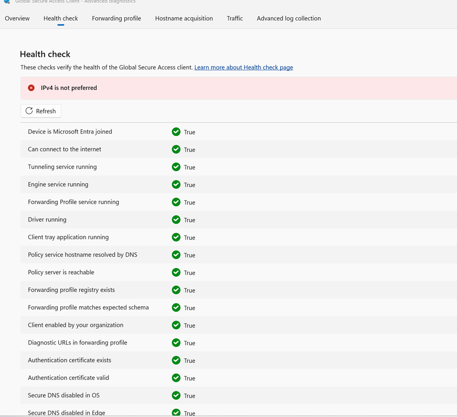Open Learn more about Health check page link
This screenshot has width=457, height=417.
(x=244, y=68)
